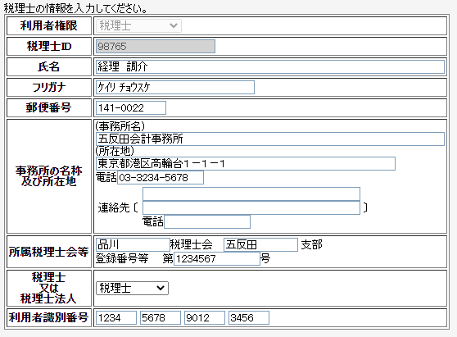Click 利用者識別番号 field with 5678

(161, 317)
